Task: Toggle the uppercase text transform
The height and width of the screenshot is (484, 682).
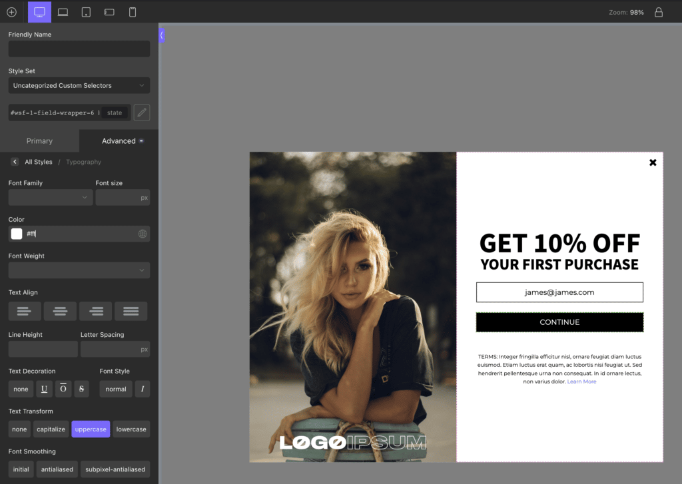Action: click(91, 429)
